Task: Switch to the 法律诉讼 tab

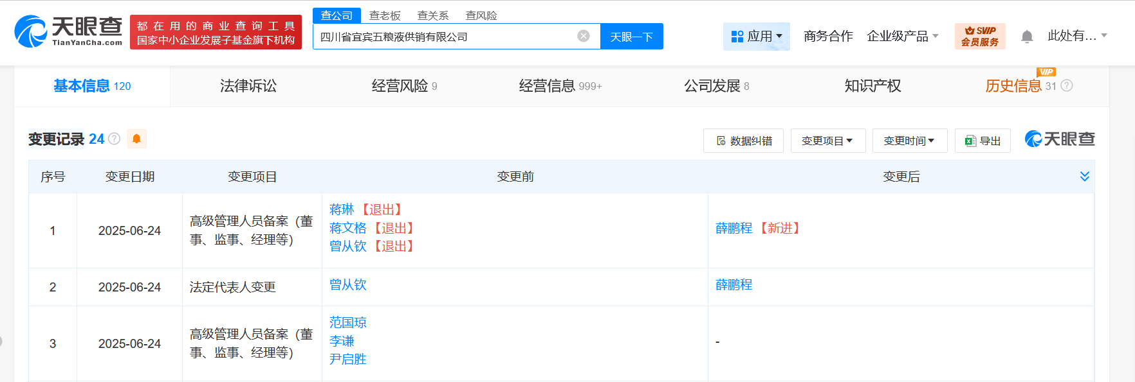Action: click(248, 86)
